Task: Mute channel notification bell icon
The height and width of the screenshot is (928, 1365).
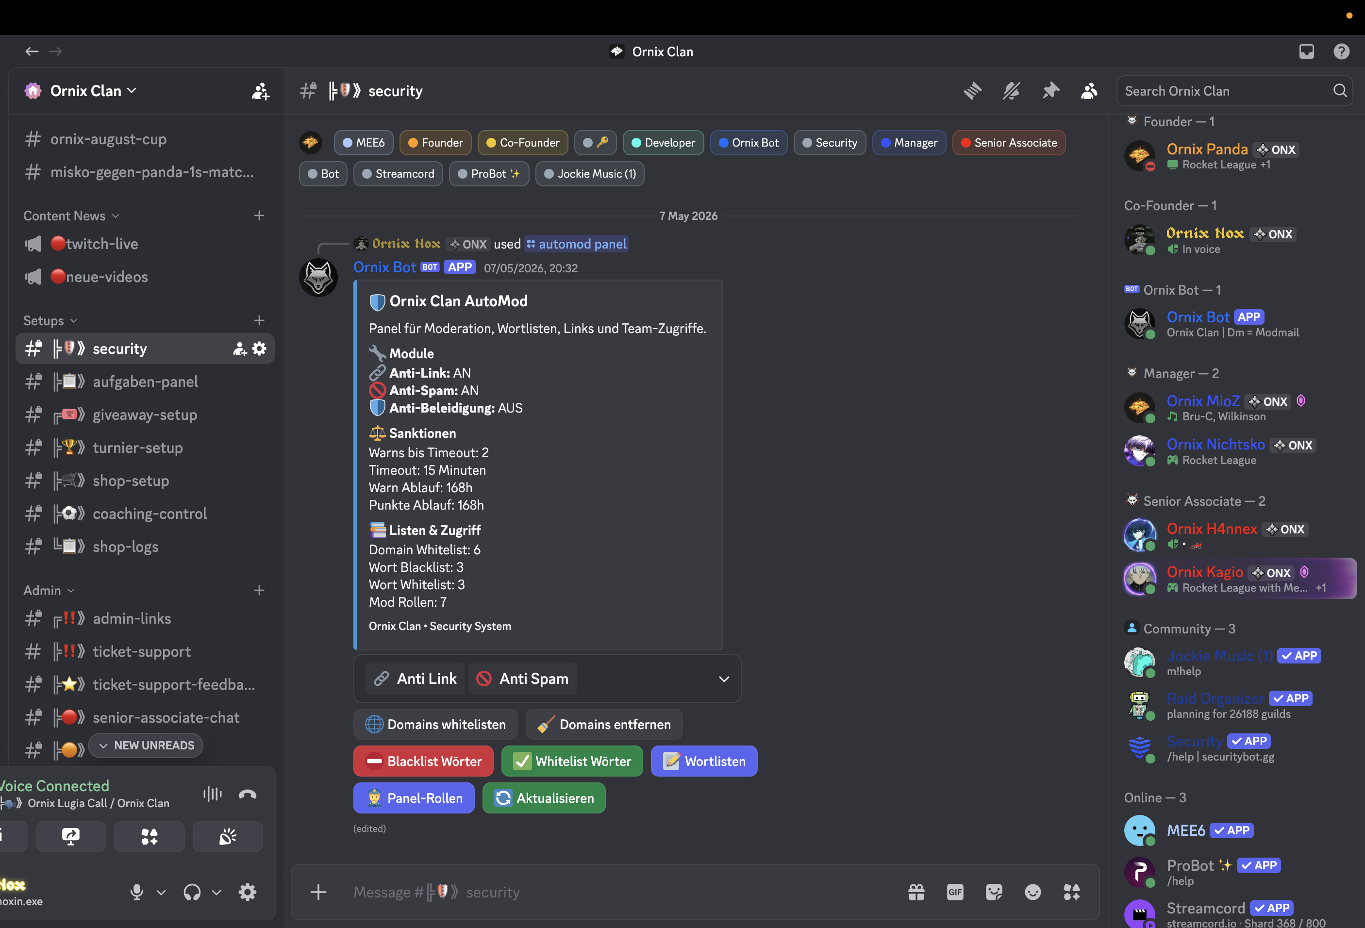Action: point(1012,91)
